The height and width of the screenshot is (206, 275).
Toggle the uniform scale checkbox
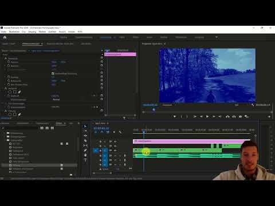(x=53, y=73)
